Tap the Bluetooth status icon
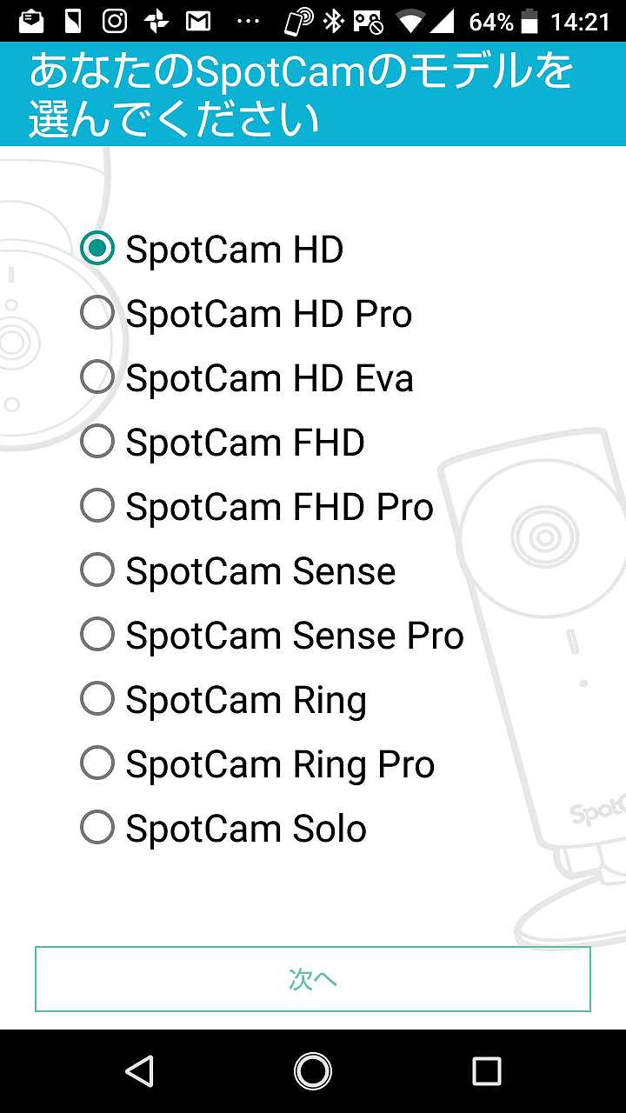 (x=333, y=21)
